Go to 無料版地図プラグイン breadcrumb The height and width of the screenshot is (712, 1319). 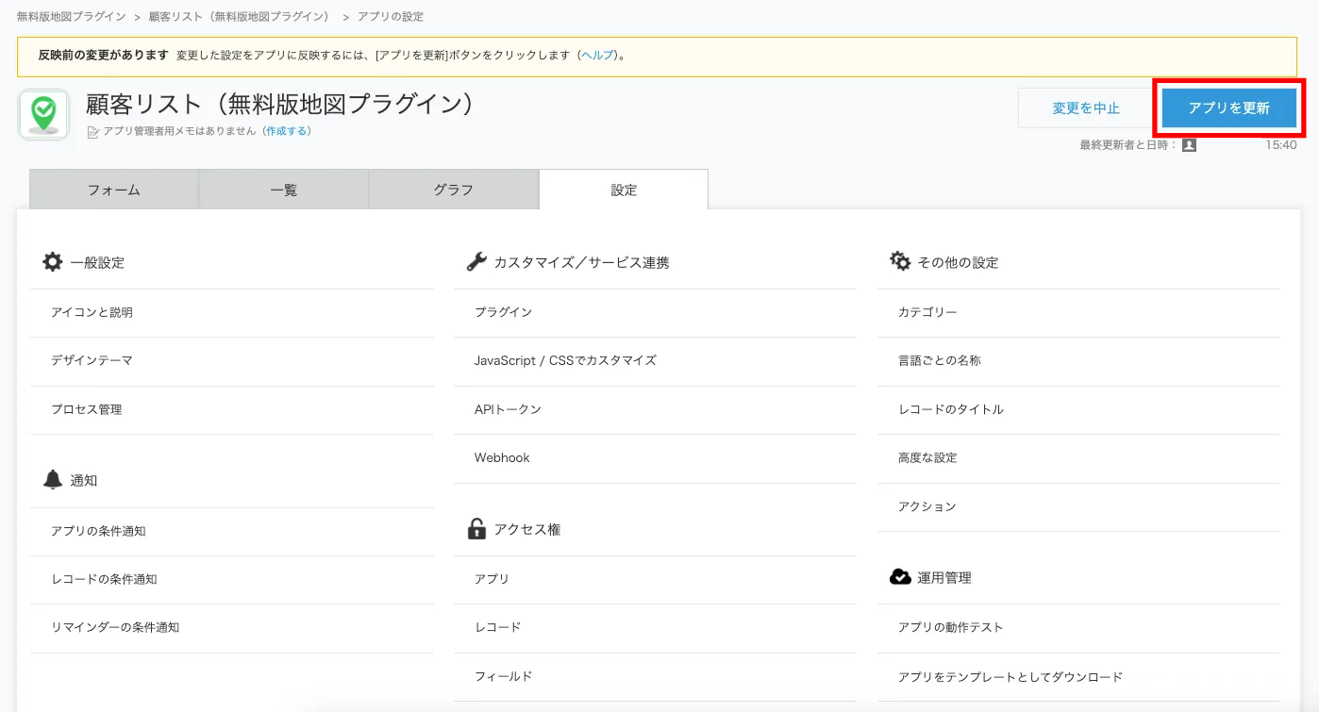[71, 17]
